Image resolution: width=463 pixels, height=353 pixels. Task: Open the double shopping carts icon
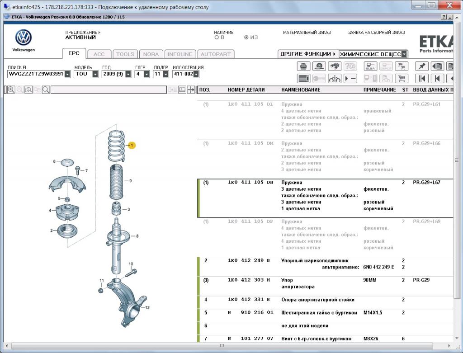[402, 66]
